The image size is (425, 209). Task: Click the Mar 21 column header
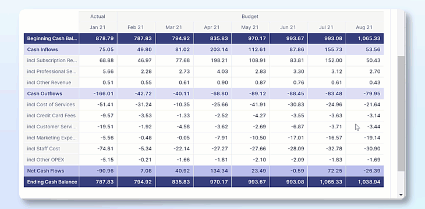[x=174, y=27]
